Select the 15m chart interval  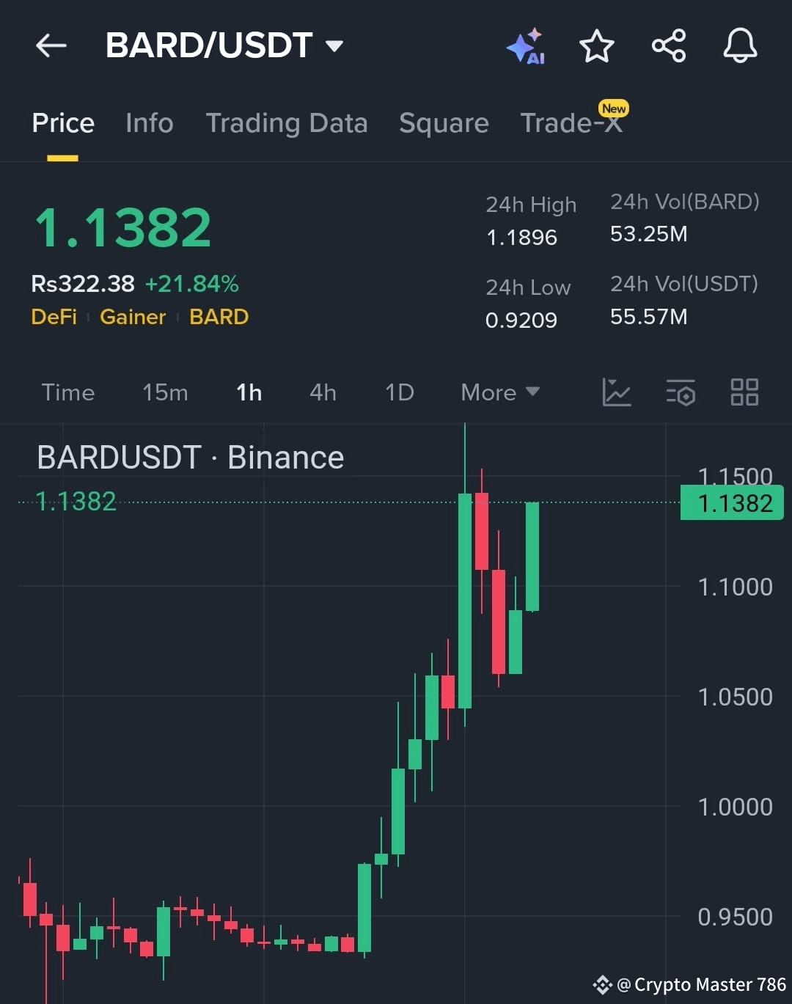click(165, 392)
